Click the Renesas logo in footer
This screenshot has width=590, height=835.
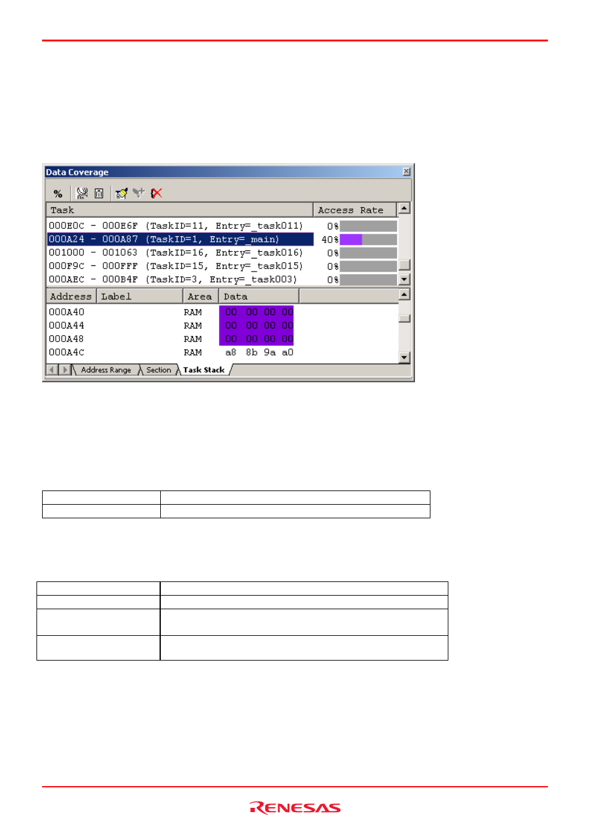click(295, 808)
